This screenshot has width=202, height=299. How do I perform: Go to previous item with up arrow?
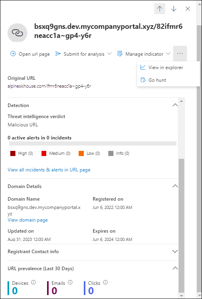(160, 9)
